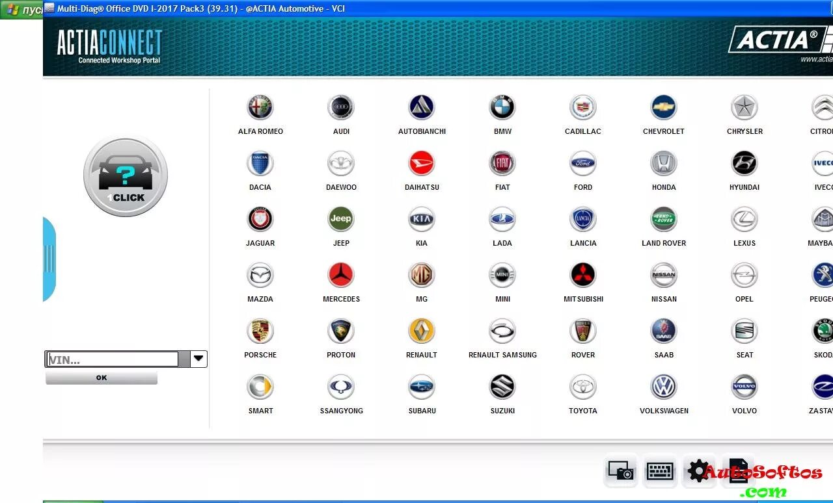Choose the Jeep brand icon
Image resolution: width=833 pixels, height=503 pixels.
(341, 219)
